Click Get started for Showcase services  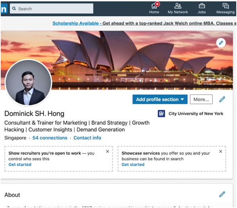(x=133, y=165)
